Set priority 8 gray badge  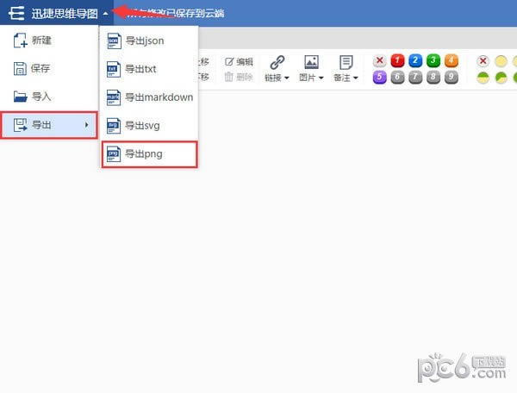click(433, 78)
